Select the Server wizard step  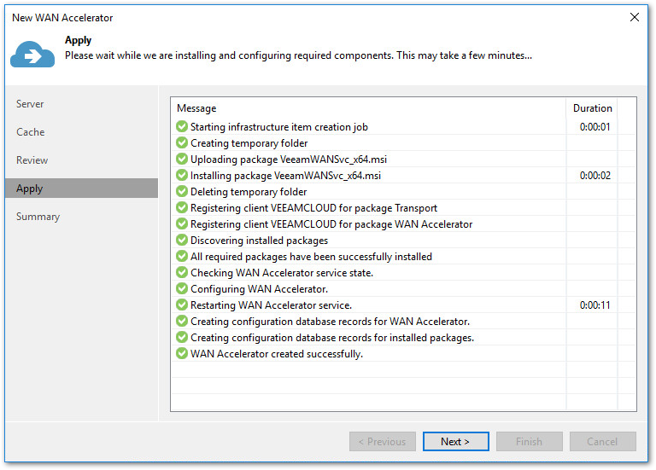point(30,104)
